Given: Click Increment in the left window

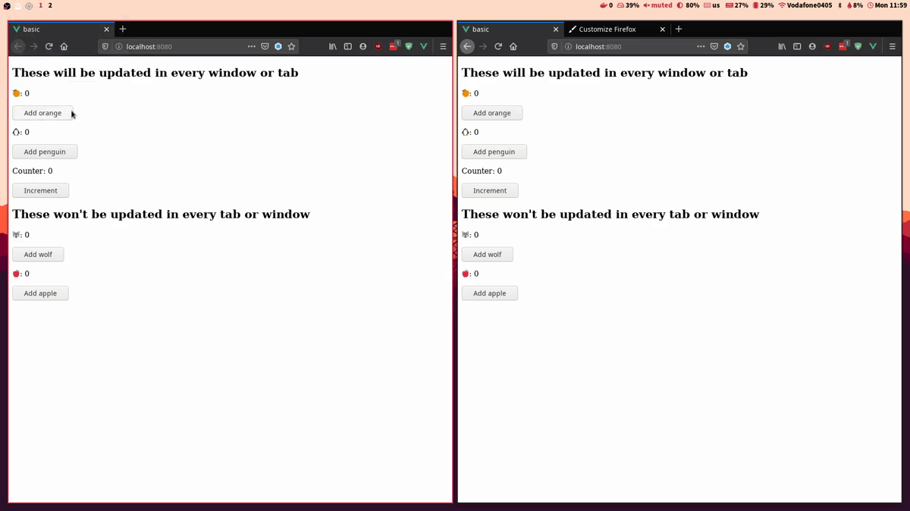Looking at the screenshot, I should click(x=40, y=190).
